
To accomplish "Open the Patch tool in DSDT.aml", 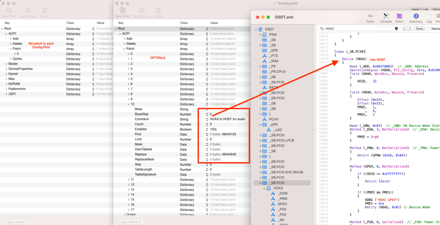I will (x=399, y=18).
